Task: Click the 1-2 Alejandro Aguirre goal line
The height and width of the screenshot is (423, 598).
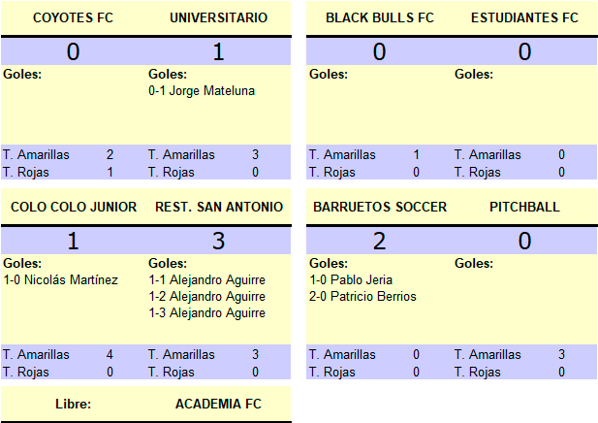Action: pyautogui.click(x=207, y=296)
